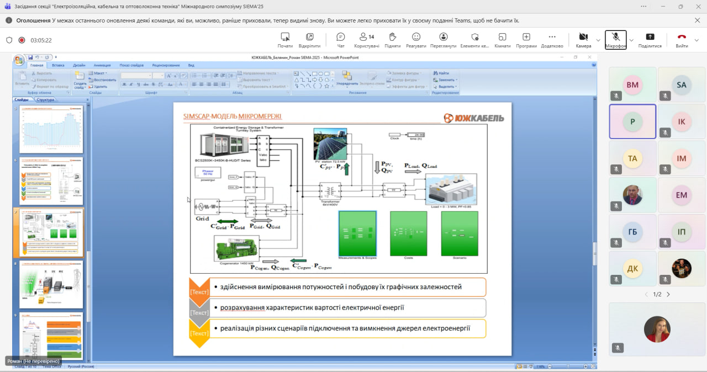Open the Реагувати reactions menu
The height and width of the screenshot is (372, 707).
point(416,40)
